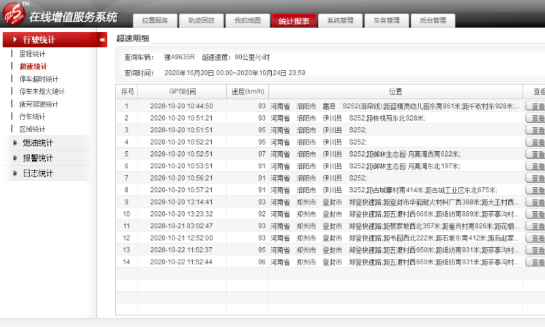This screenshot has height=327, width=545.
Task: Click 查看 button for row 14
Action: 535,262
